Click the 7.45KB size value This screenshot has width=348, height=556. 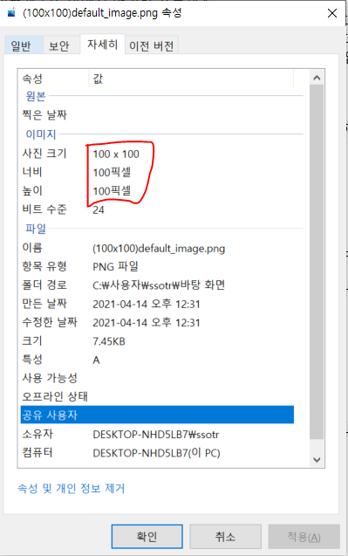coord(109,341)
